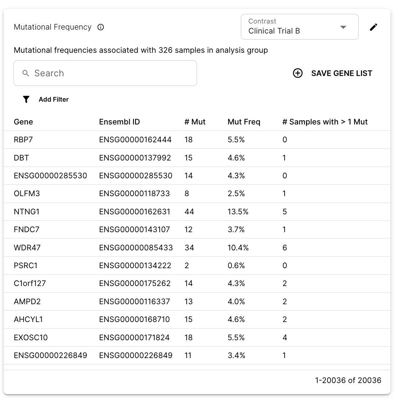Image resolution: width=394 pixels, height=398 pixels.
Task: Open the Contrast dropdown arrow
Action: coord(343,27)
